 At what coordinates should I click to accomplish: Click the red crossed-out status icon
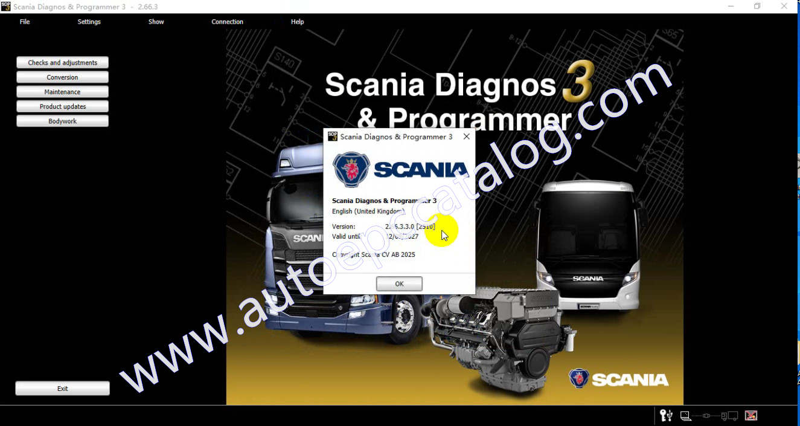[751, 416]
